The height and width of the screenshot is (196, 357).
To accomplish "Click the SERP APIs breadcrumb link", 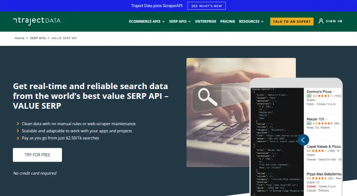I will [x=38, y=38].
